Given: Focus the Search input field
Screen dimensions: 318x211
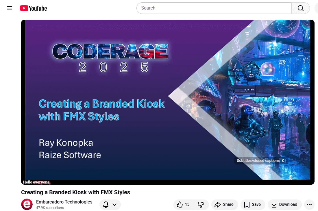Looking at the screenshot, I should click(214, 8).
